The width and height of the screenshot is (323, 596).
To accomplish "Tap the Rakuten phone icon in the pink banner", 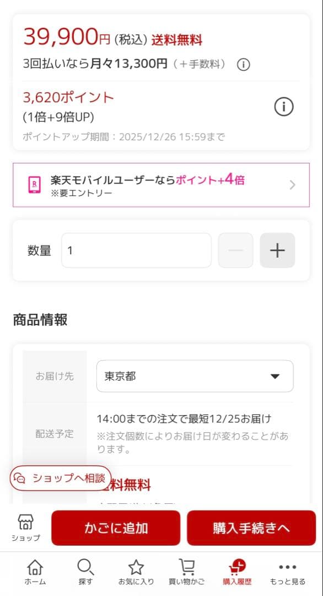I will [34, 183].
